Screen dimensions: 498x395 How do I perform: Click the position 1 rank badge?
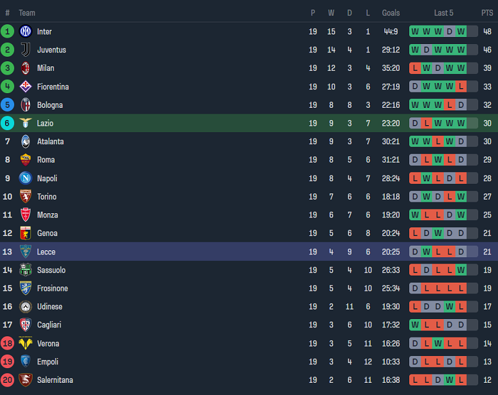8,31
